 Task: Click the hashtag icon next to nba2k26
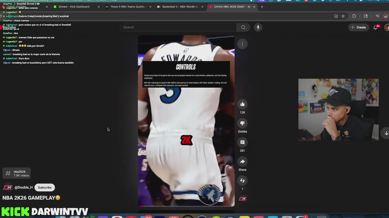[x=8, y=173]
